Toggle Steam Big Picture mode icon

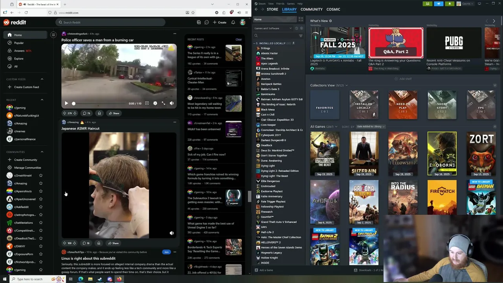pyautogui.click(x=479, y=4)
